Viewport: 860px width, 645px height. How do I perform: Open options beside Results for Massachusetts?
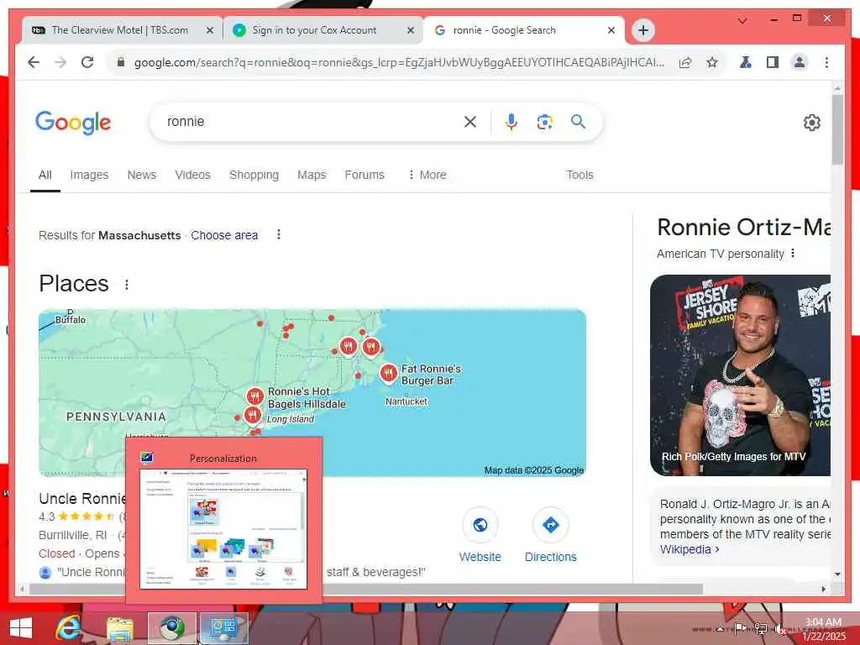pyautogui.click(x=279, y=235)
